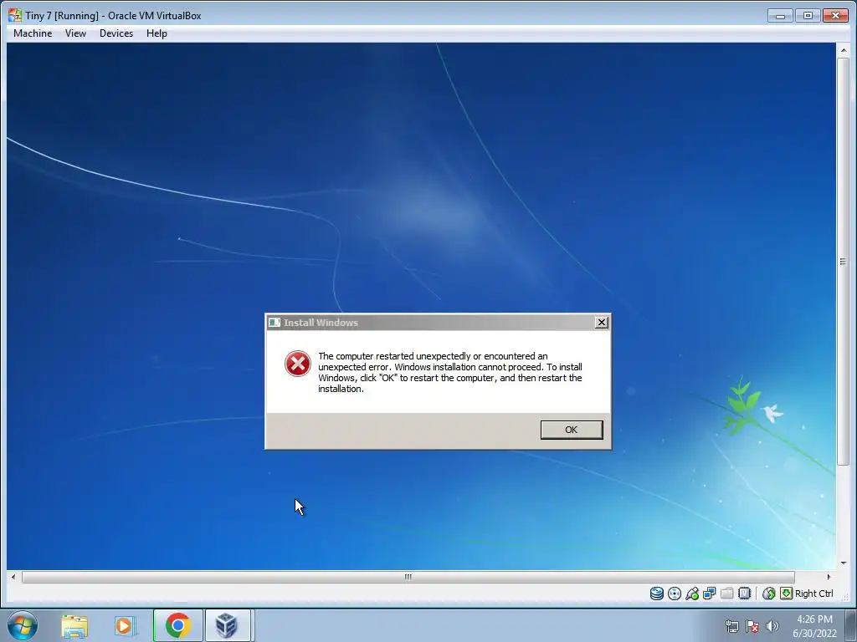
Task: Click the USB devices status icon
Action: [692, 594]
